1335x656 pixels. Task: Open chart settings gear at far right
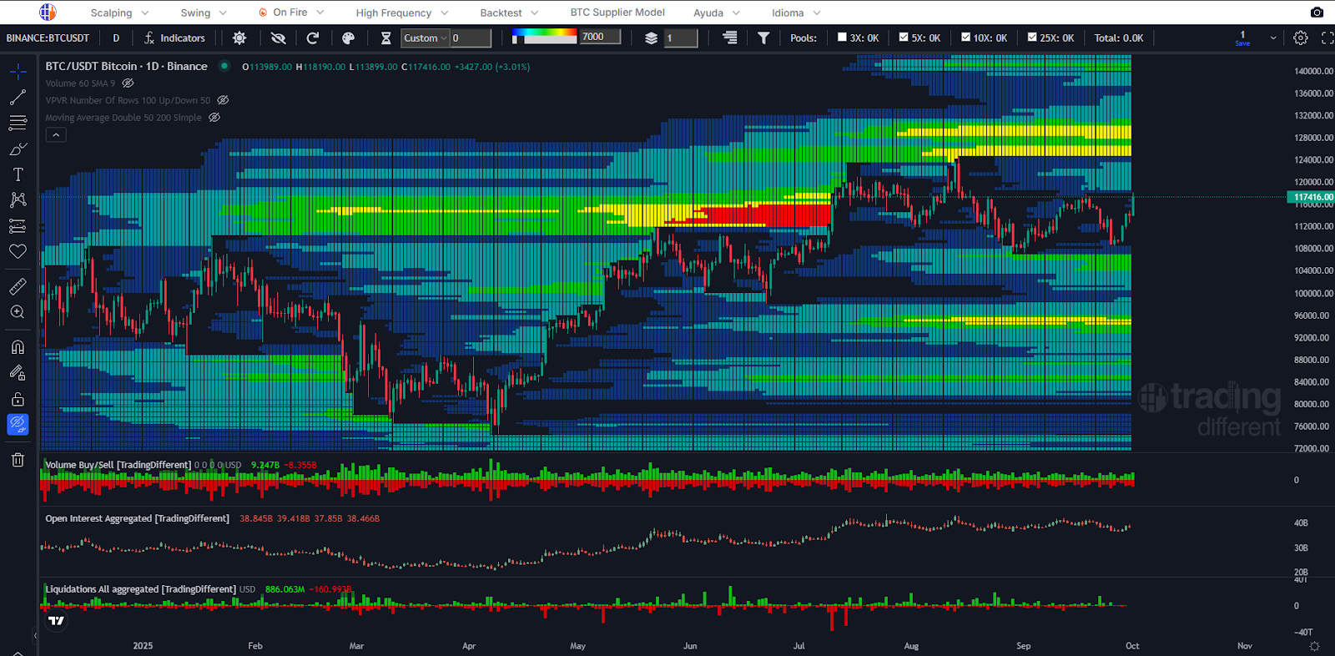click(1301, 38)
